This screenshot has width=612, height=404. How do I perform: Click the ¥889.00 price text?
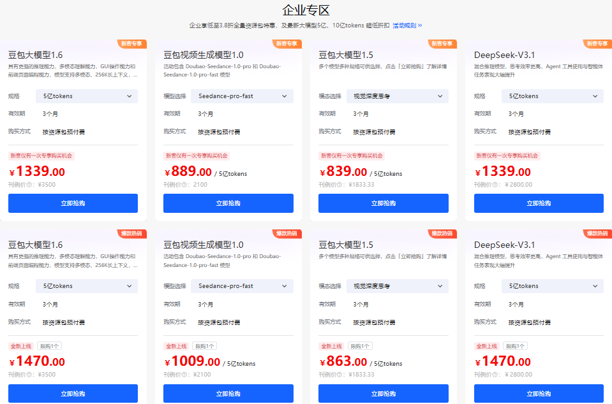[188, 171]
